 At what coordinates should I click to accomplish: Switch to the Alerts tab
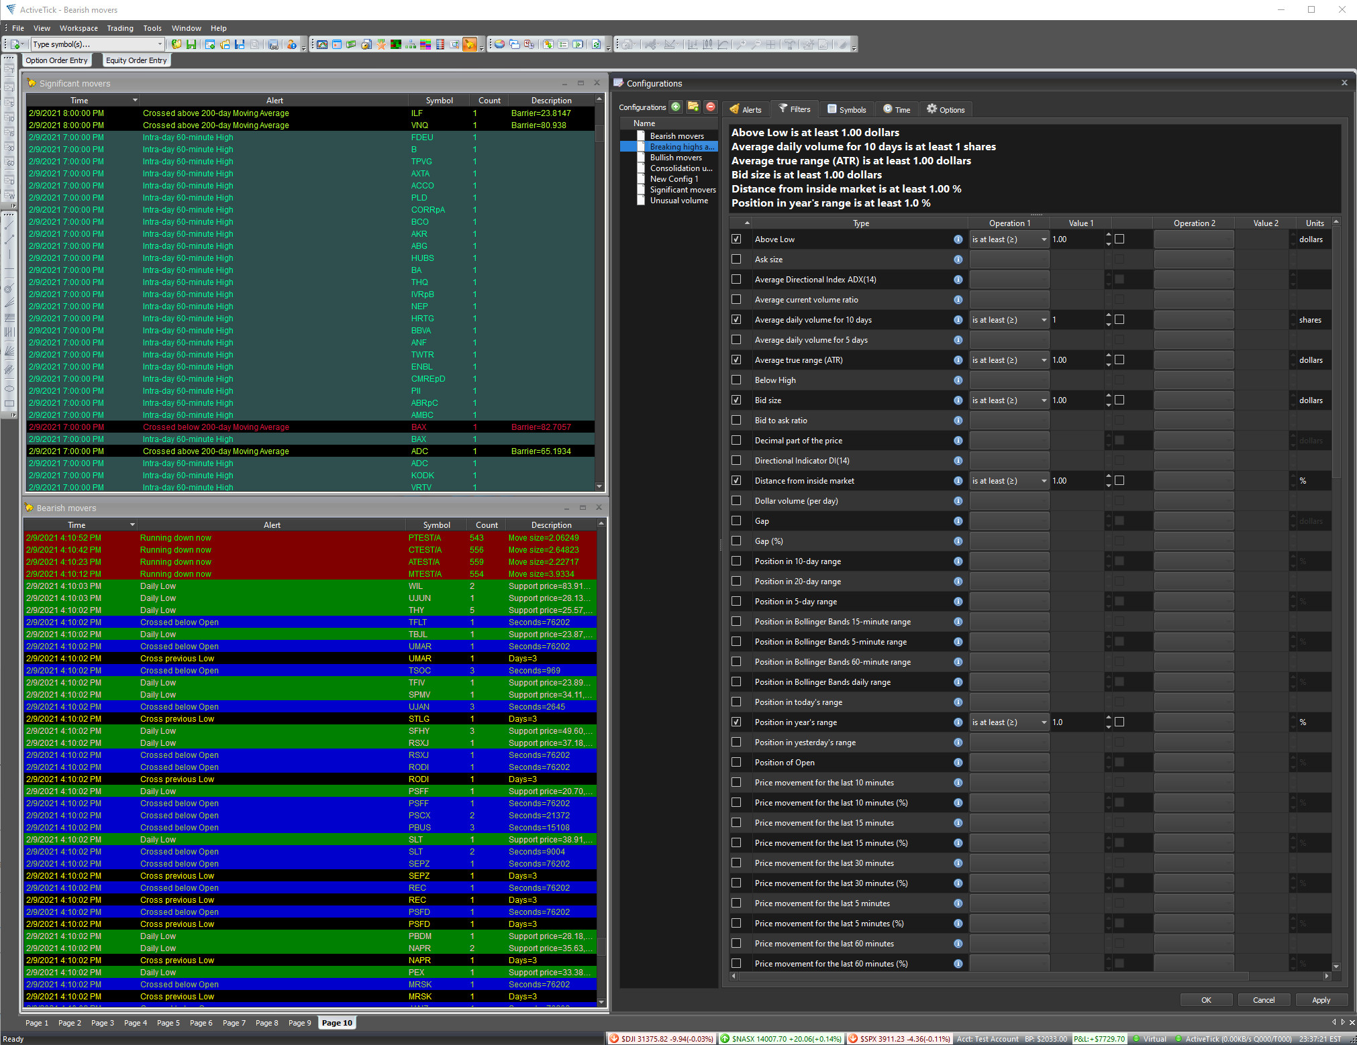746,109
